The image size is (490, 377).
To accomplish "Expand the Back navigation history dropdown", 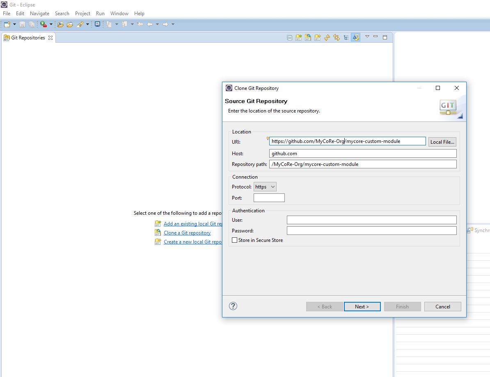I will (x=157, y=24).
